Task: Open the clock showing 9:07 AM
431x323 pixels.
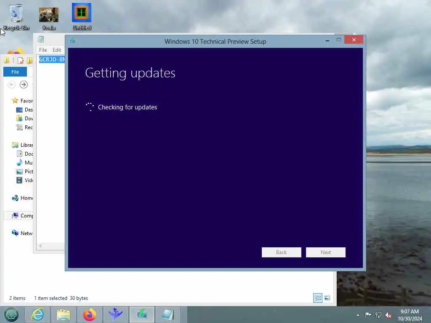Action: tap(410, 315)
